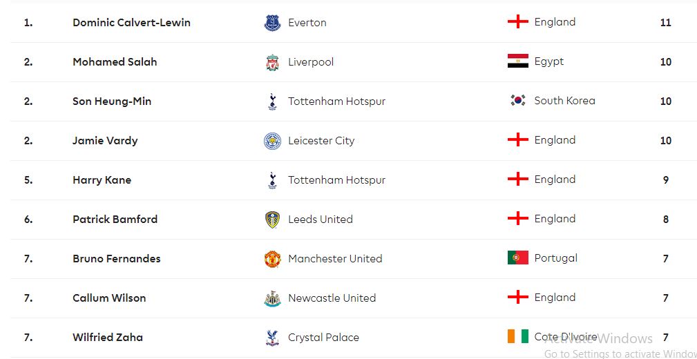Click the Liverpool club crest

(272, 62)
